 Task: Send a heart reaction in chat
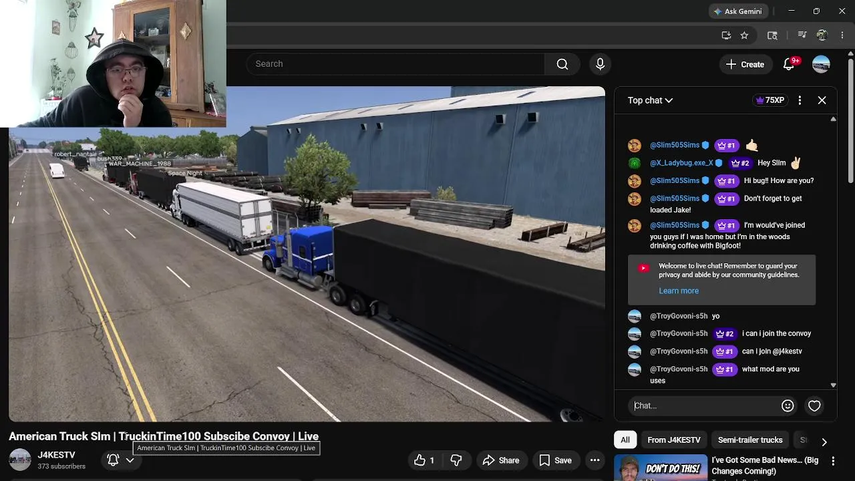814,406
